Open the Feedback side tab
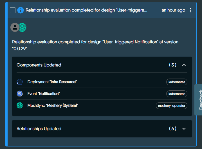202x149 pixels. pyautogui.click(x=199, y=99)
